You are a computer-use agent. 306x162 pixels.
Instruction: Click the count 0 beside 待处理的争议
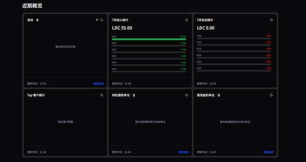(134, 95)
